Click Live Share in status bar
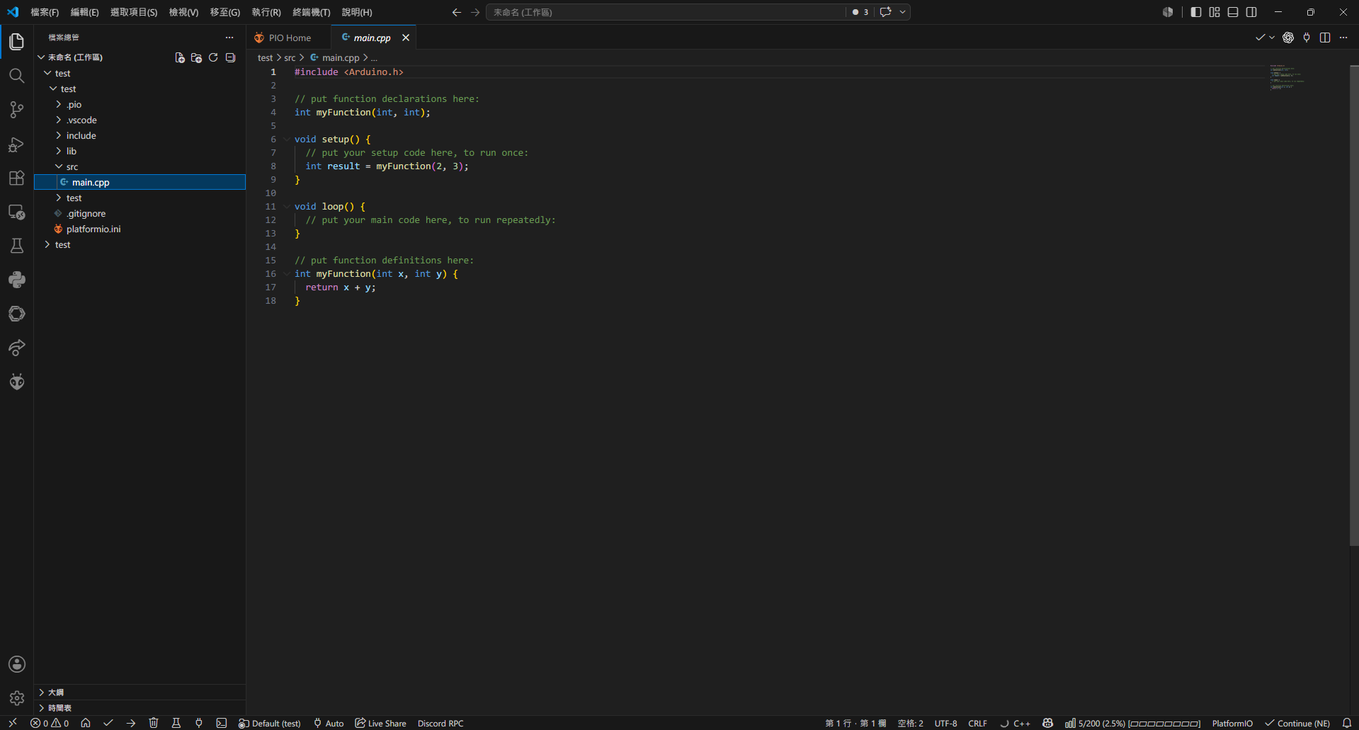The height and width of the screenshot is (730, 1359). pyautogui.click(x=381, y=723)
